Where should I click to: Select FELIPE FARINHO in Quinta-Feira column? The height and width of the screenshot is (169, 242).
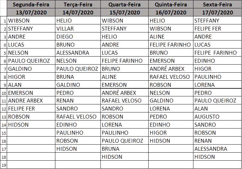point(171,45)
